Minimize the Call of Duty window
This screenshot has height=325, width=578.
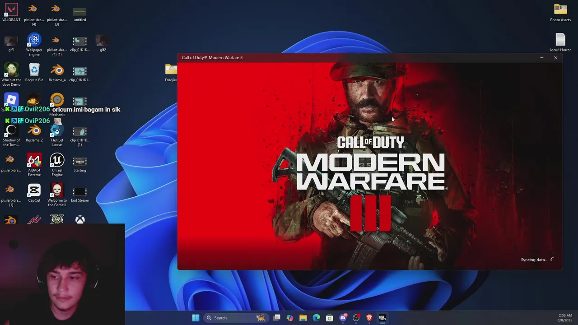pos(542,57)
